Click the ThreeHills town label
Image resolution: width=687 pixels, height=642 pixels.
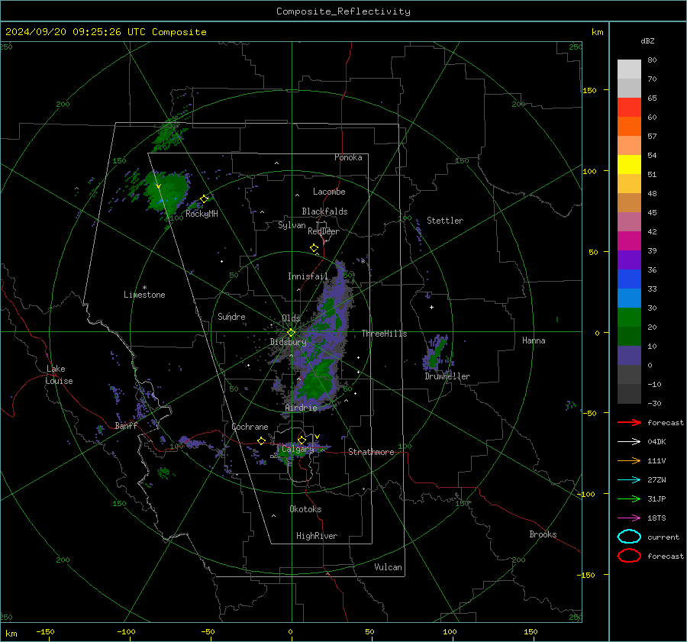[x=384, y=334]
